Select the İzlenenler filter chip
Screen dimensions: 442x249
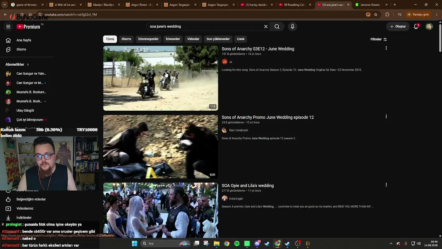pyautogui.click(x=173, y=39)
